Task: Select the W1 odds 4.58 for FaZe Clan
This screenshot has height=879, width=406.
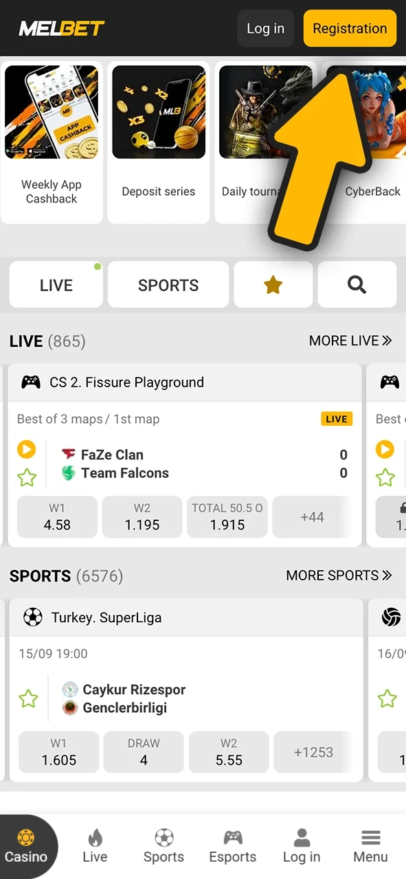Action: pyautogui.click(x=57, y=517)
